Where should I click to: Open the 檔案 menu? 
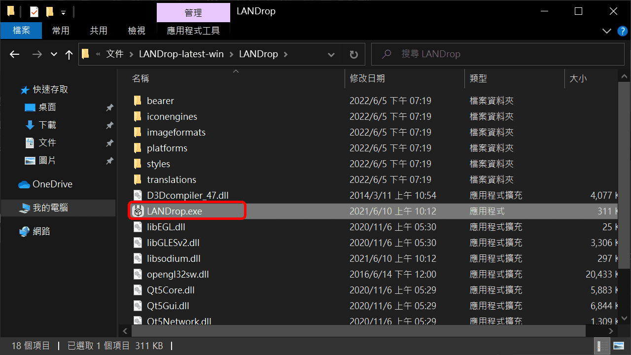point(21,31)
